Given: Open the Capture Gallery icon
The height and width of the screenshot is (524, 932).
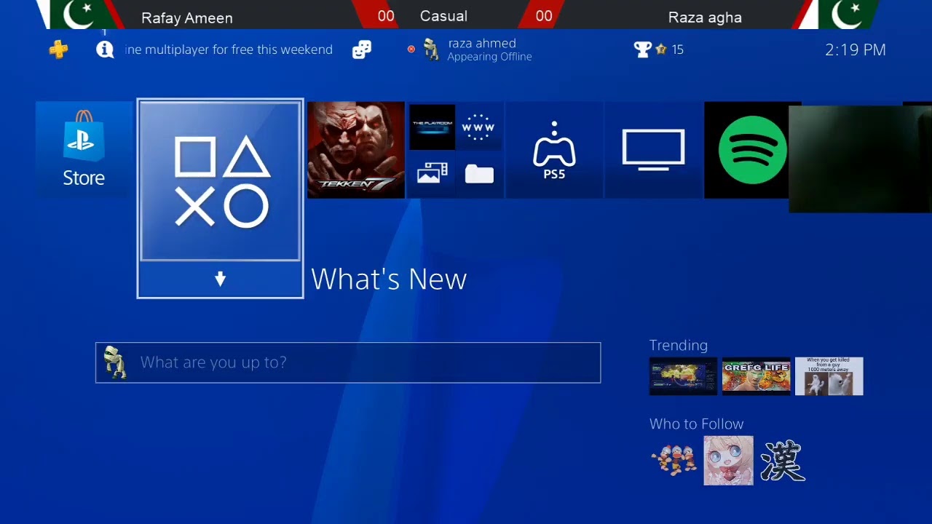Looking at the screenshot, I should 433,173.
